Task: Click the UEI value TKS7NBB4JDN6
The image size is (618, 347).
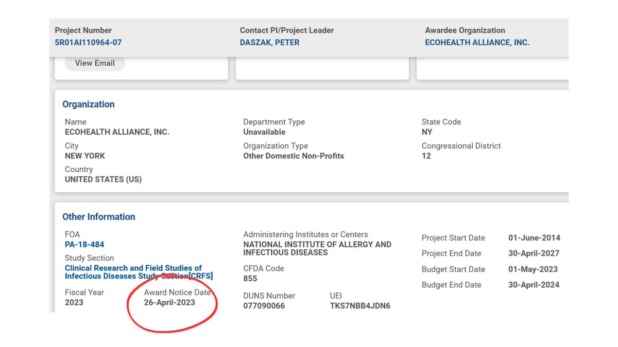Action: (x=360, y=306)
